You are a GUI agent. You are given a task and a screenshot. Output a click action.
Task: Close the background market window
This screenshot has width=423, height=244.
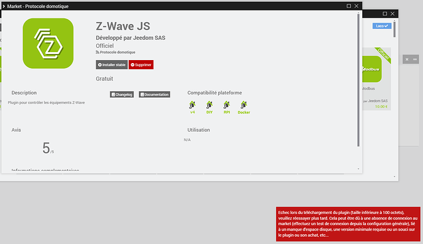[x=392, y=13]
